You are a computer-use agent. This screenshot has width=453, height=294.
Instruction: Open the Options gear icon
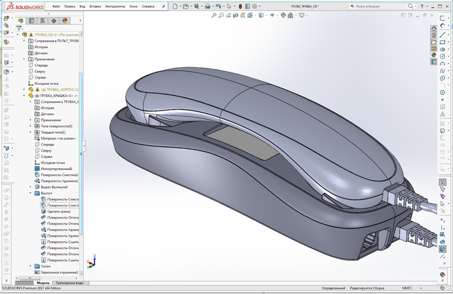[x=254, y=6]
